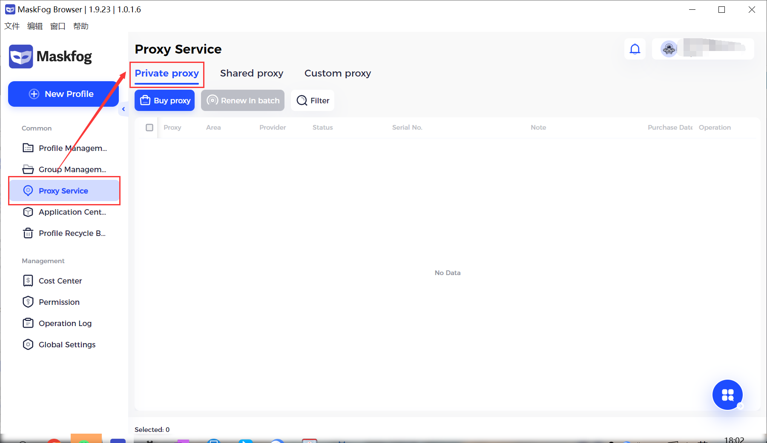Click the Proxy column header
This screenshot has width=767, height=443.
(172, 128)
